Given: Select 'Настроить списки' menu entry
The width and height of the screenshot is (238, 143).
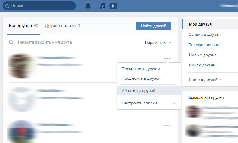Looking at the screenshot, I should 149,103.
